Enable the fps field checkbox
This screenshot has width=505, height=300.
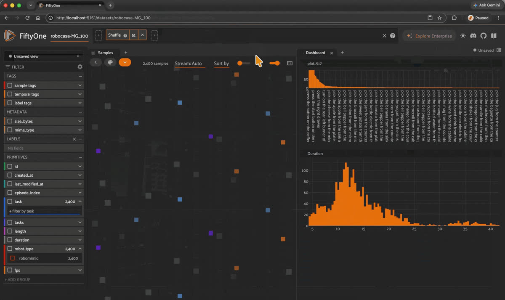(x=10, y=270)
